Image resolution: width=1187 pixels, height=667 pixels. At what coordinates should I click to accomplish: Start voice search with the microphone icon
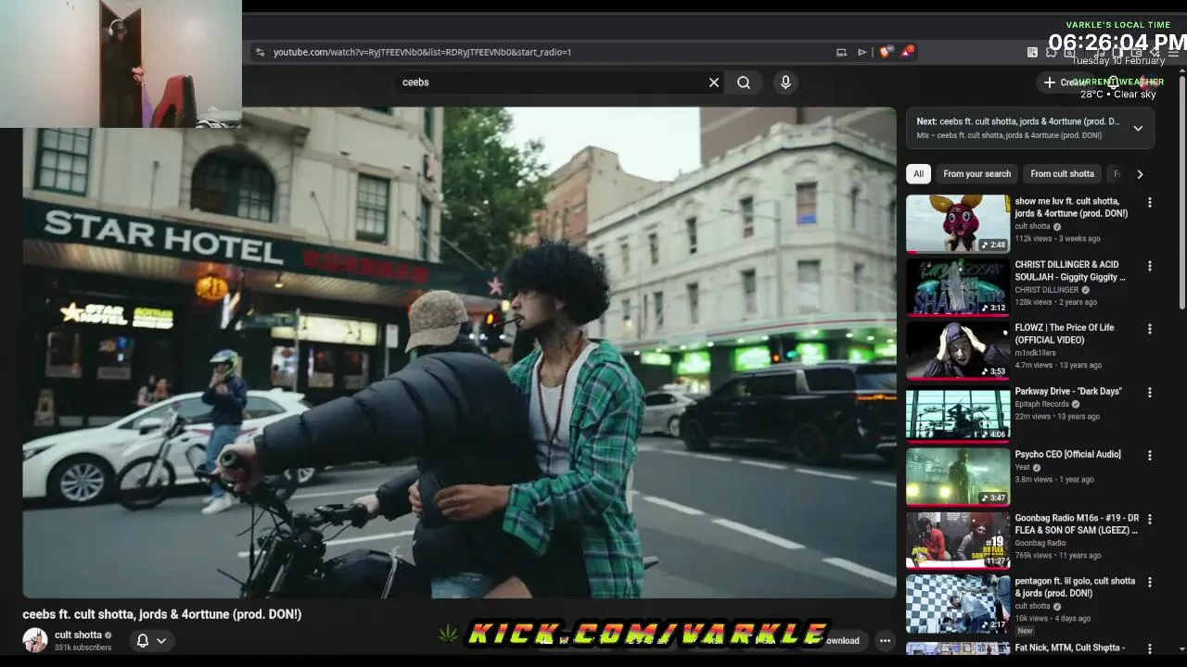point(785,82)
